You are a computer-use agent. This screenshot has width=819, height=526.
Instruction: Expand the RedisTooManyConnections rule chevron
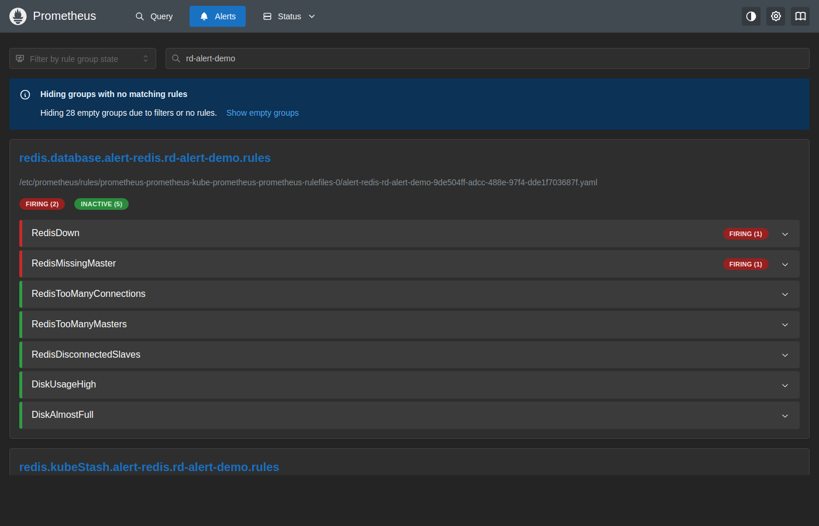785,294
